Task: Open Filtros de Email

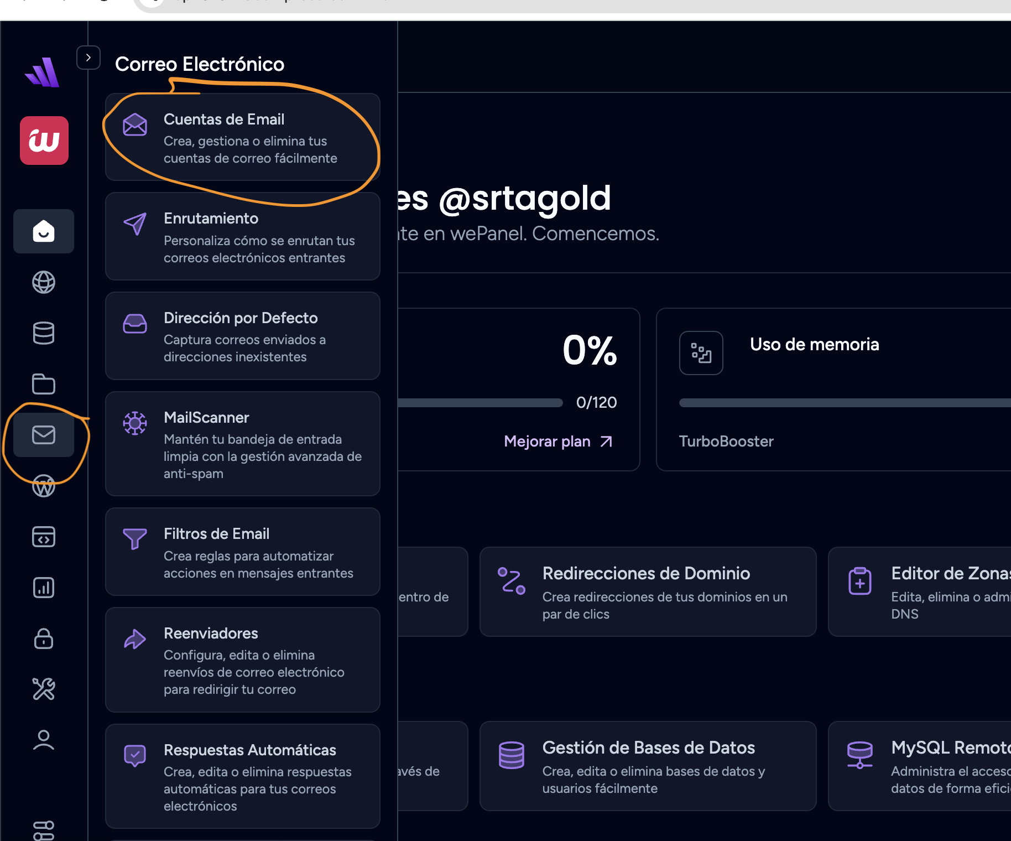Action: (243, 552)
